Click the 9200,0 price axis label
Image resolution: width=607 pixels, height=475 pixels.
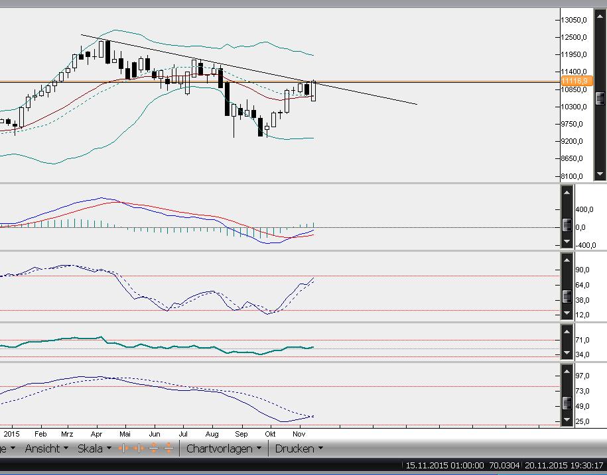pyautogui.click(x=572, y=142)
